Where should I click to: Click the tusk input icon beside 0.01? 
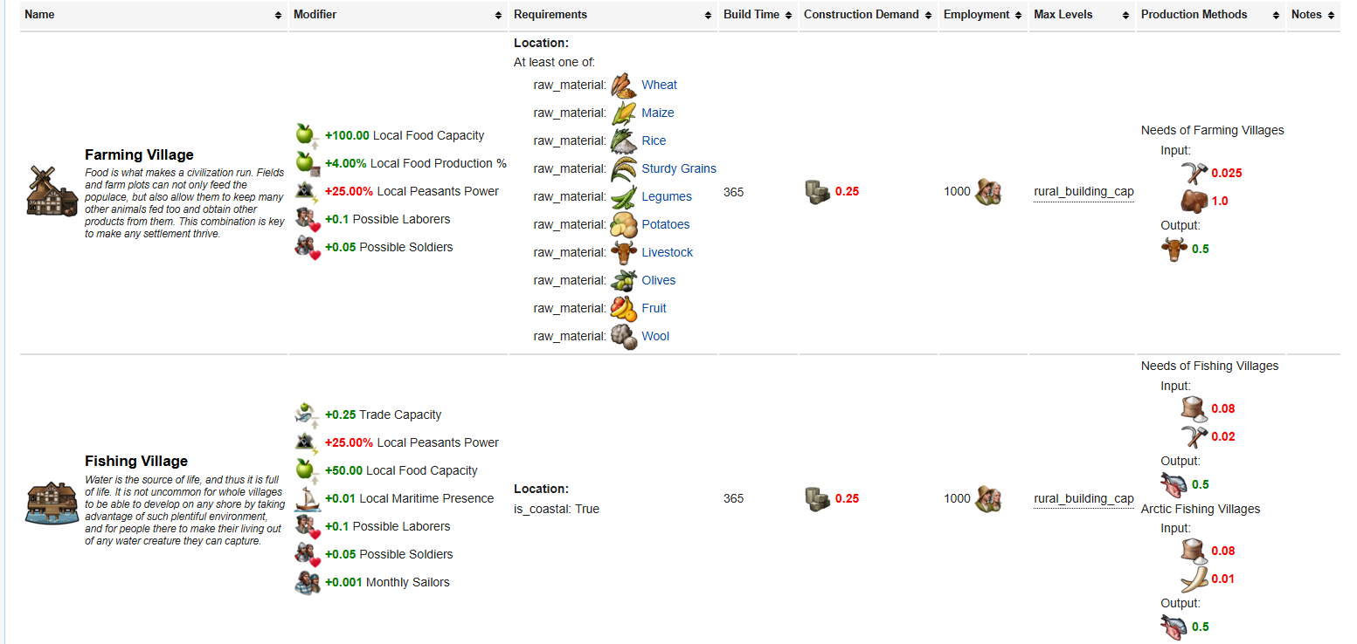(1194, 579)
